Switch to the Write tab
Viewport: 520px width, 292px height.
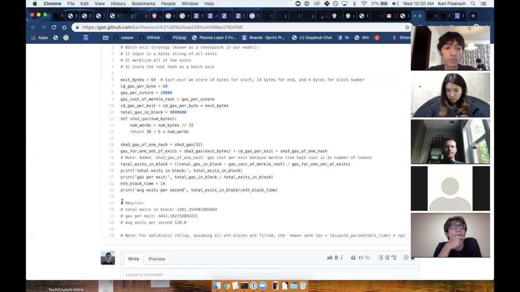[133, 259]
